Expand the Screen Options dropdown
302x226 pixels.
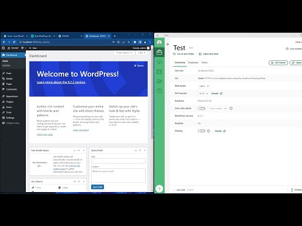(x=124, y=53)
